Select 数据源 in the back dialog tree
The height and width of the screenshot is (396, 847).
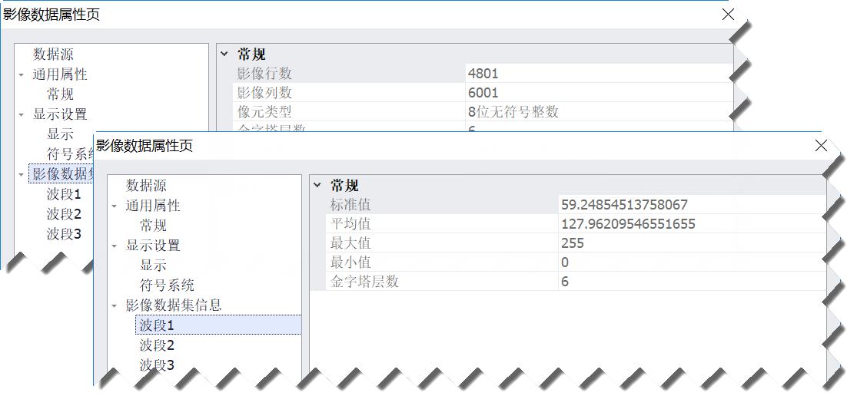pos(53,54)
